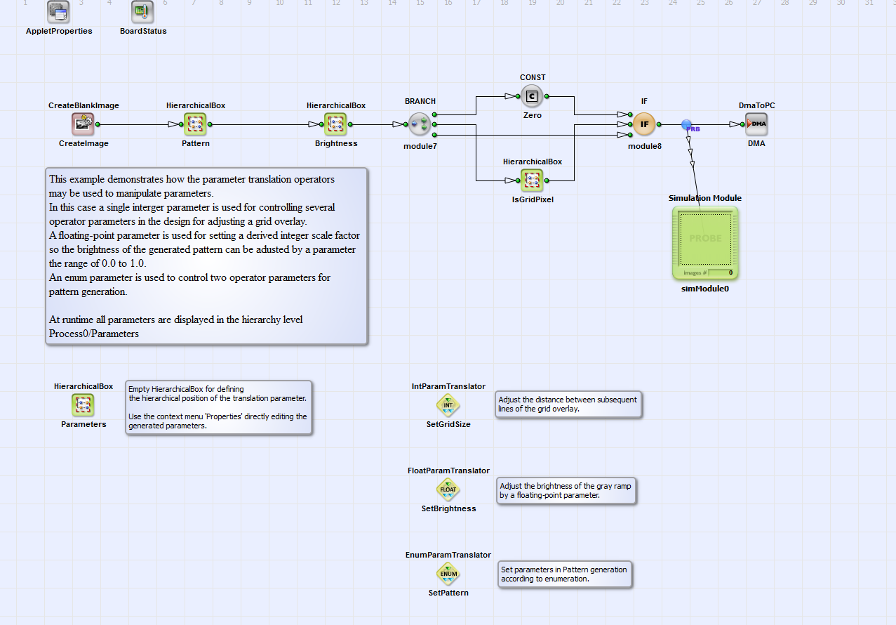Open the simModule0 simulation probe module
896x625 pixels.
704,239
